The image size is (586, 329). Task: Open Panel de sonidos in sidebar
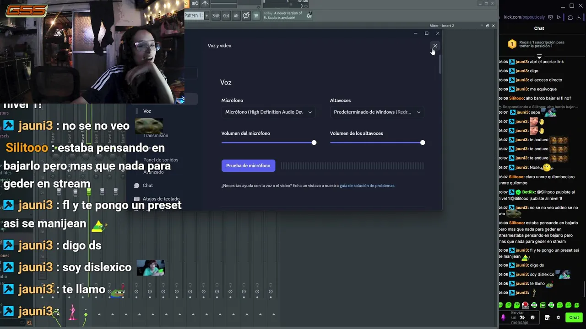[161, 160]
